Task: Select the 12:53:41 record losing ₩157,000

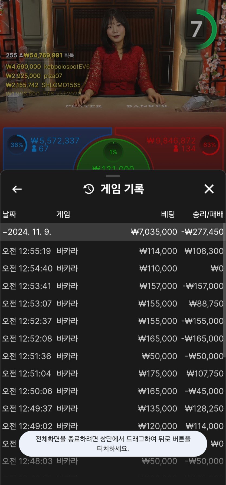Action: [113, 286]
